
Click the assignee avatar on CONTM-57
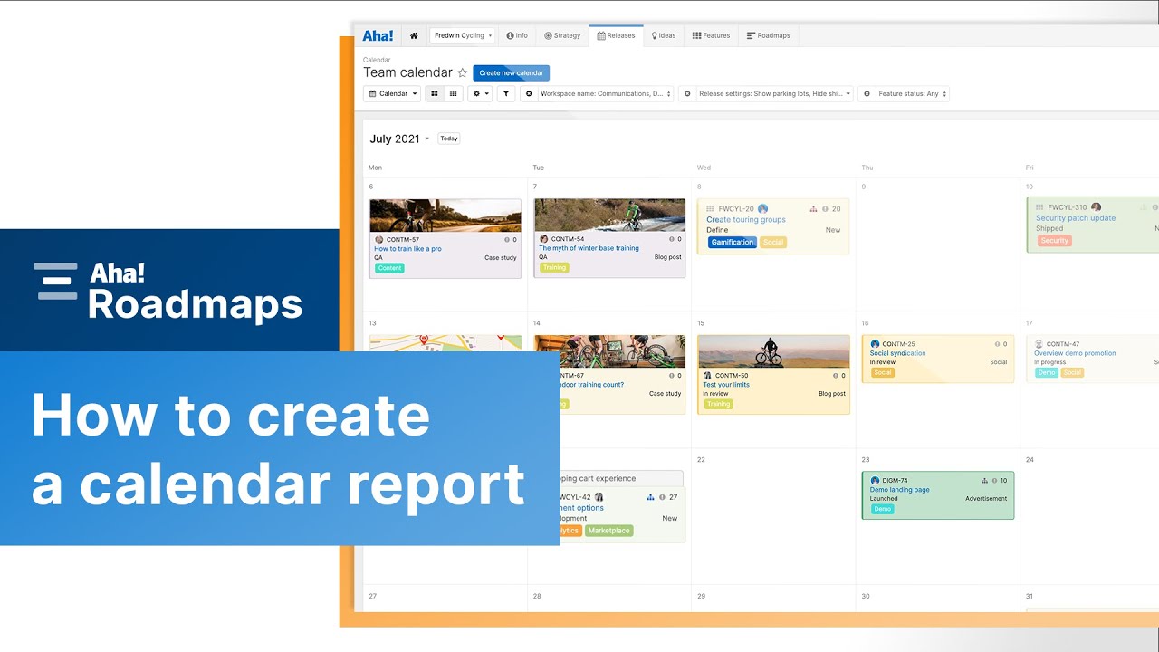coord(378,239)
